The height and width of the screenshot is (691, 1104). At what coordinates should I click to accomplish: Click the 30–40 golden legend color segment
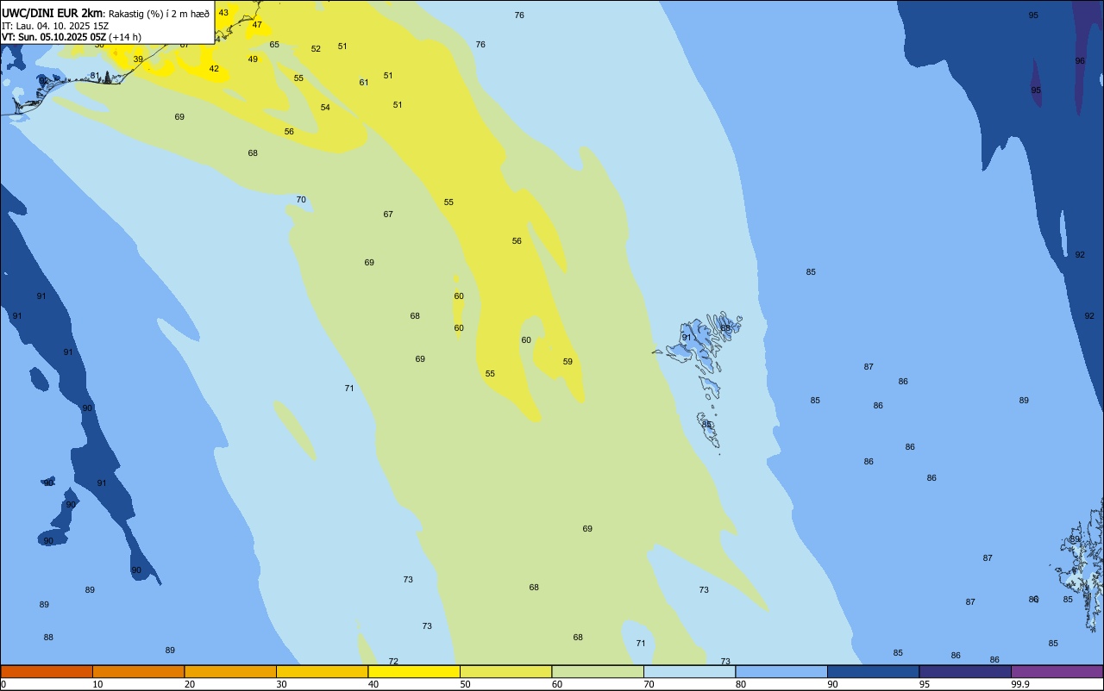click(322, 671)
